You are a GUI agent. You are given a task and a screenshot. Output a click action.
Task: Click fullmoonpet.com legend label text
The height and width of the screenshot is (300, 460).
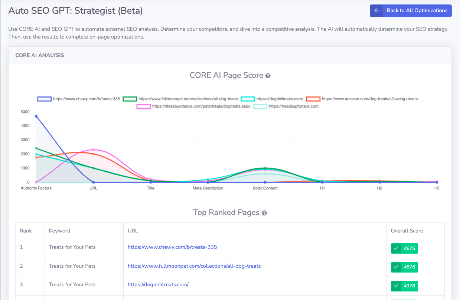(188, 99)
